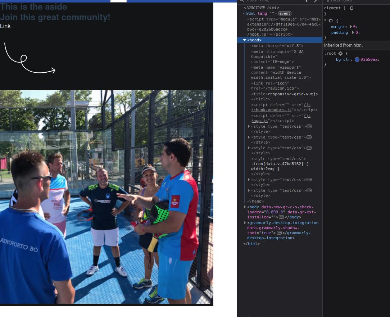Click the ellipsis badge in grammarly-desktop-integration tag

(x=279, y=233)
